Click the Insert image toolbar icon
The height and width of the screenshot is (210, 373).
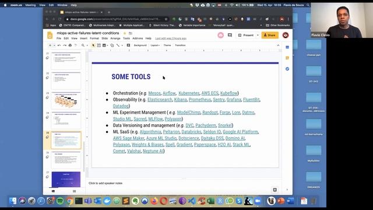[104, 45]
